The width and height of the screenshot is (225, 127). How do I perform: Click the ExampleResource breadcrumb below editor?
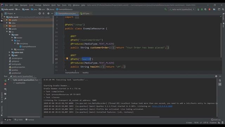[72, 73]
